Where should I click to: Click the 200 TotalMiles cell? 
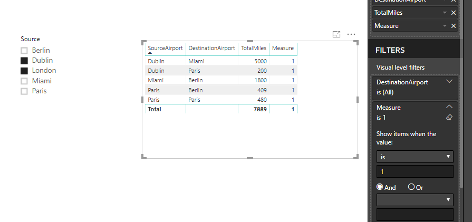[262, 71]
